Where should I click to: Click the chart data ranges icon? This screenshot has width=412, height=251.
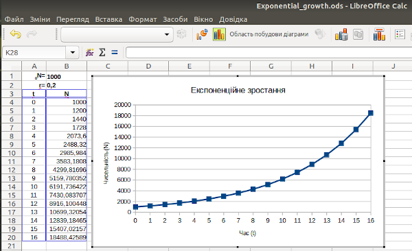click(x=341, y=34)
